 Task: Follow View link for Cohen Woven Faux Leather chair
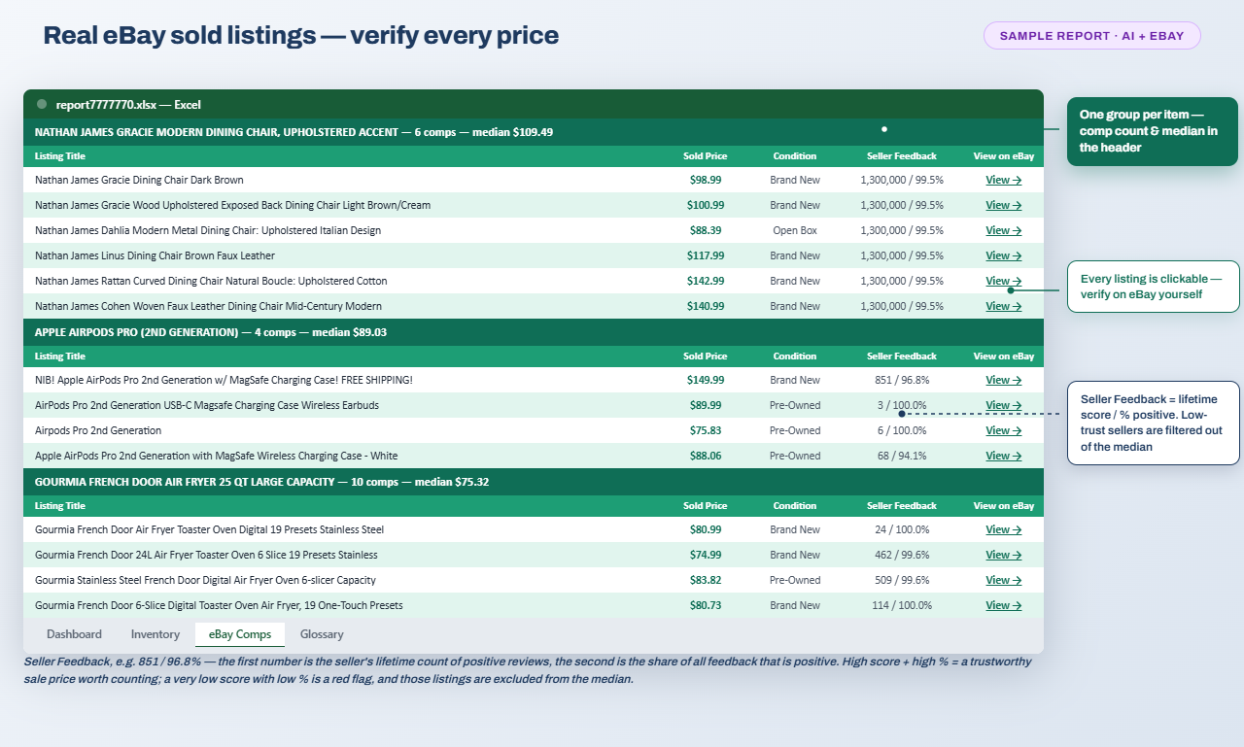tap(1004, 306)
